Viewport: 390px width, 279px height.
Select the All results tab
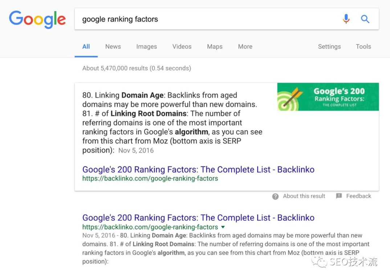(86, 46)
